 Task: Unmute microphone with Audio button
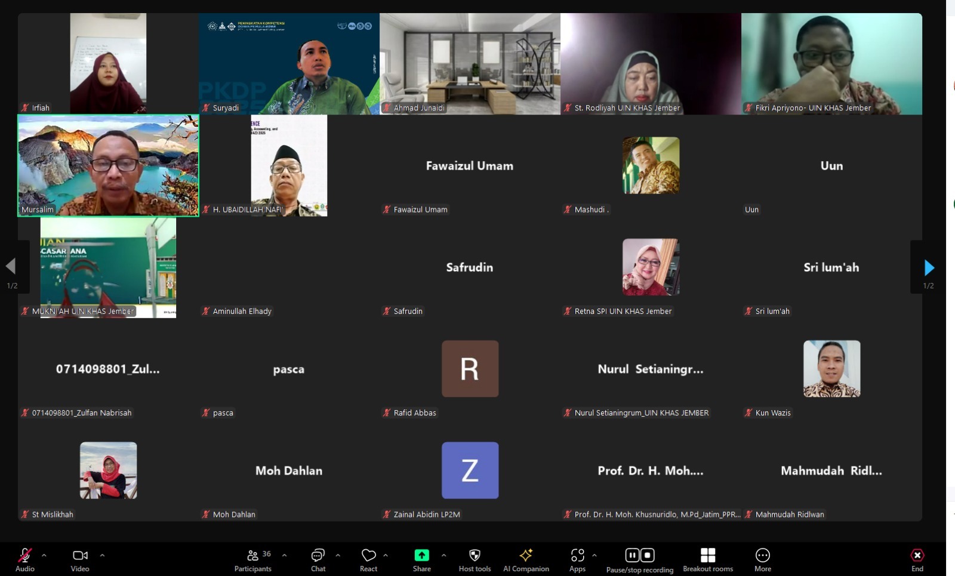click(24, 560)
